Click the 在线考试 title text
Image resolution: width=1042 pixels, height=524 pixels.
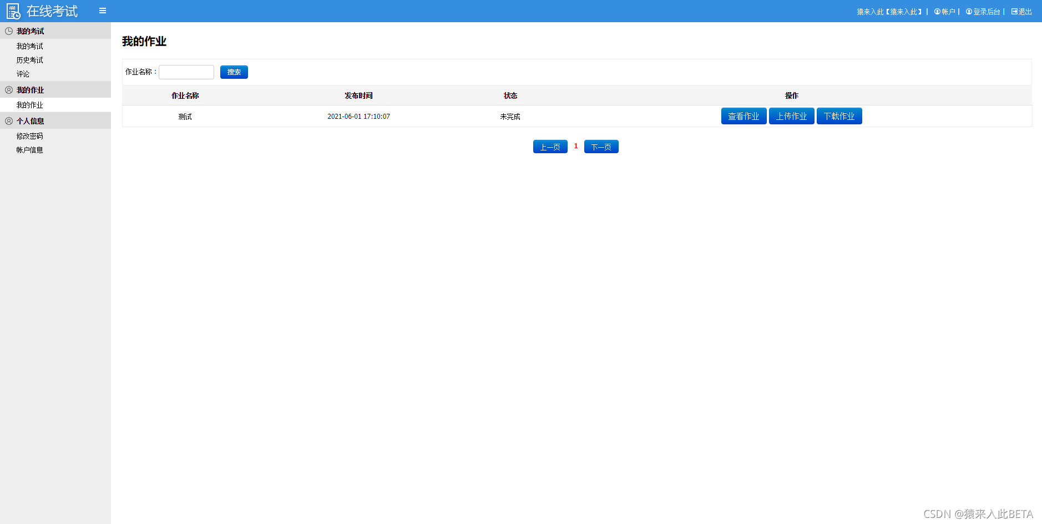coord(52,11)
